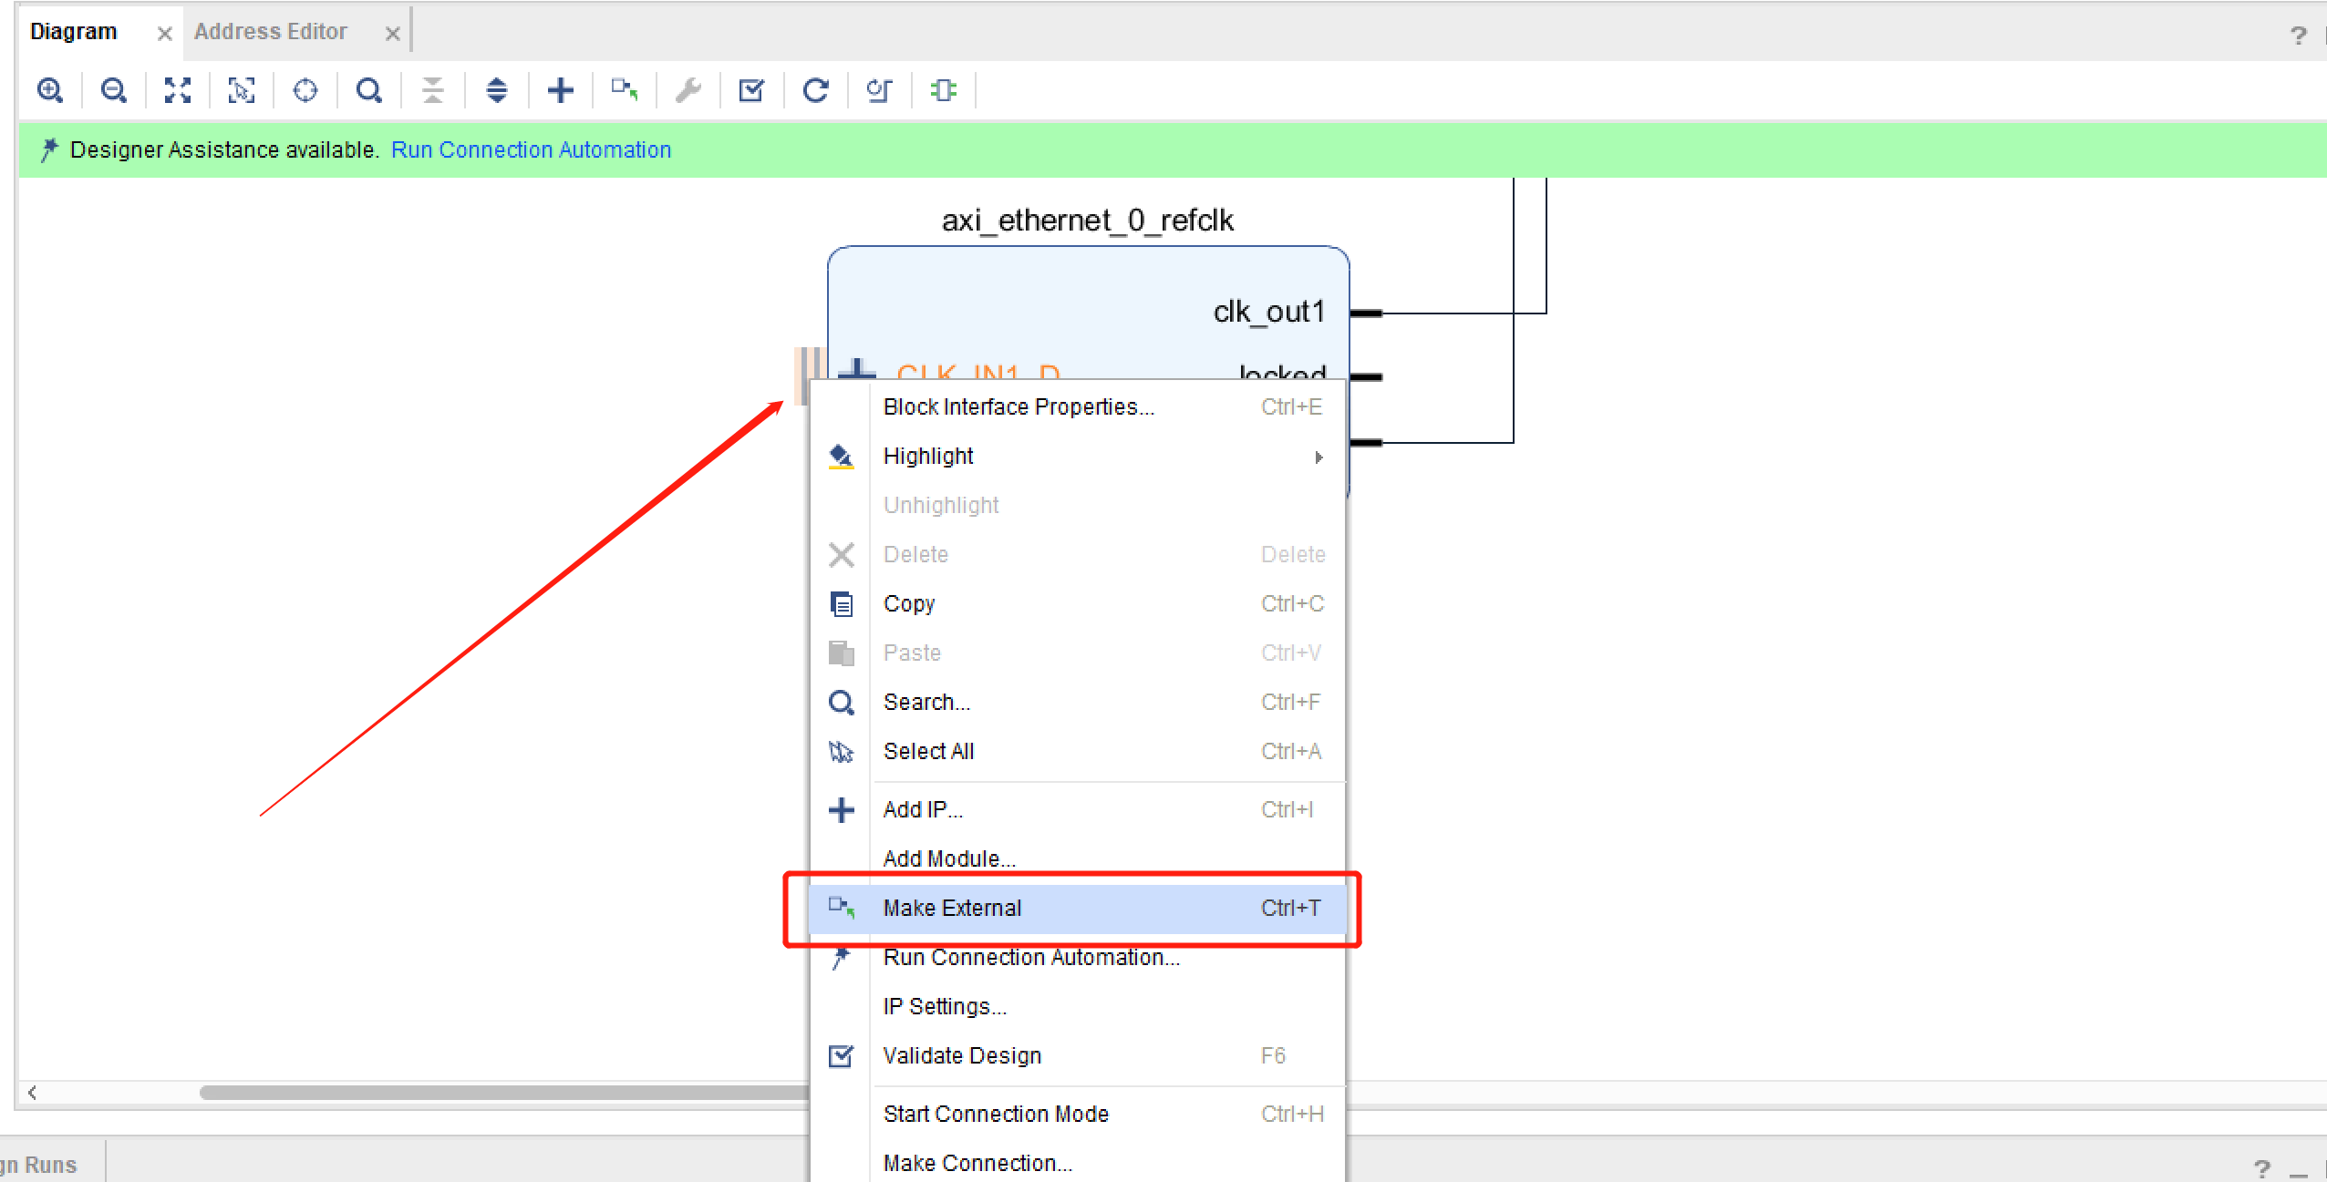Click the Designer Assistance wand icon in banner
The image size is (2327, 1182).
click(49, 149)
